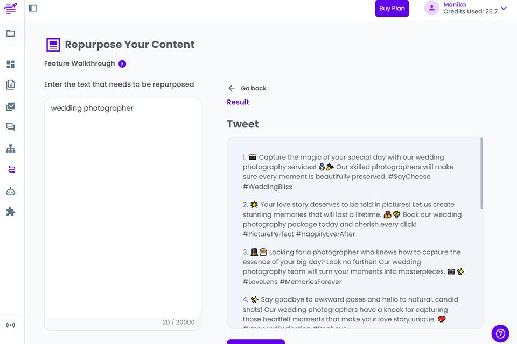The width and height of the screenshot is (517, 344).
Task: Open the help question mark button
Action: [x=500, y=333]
